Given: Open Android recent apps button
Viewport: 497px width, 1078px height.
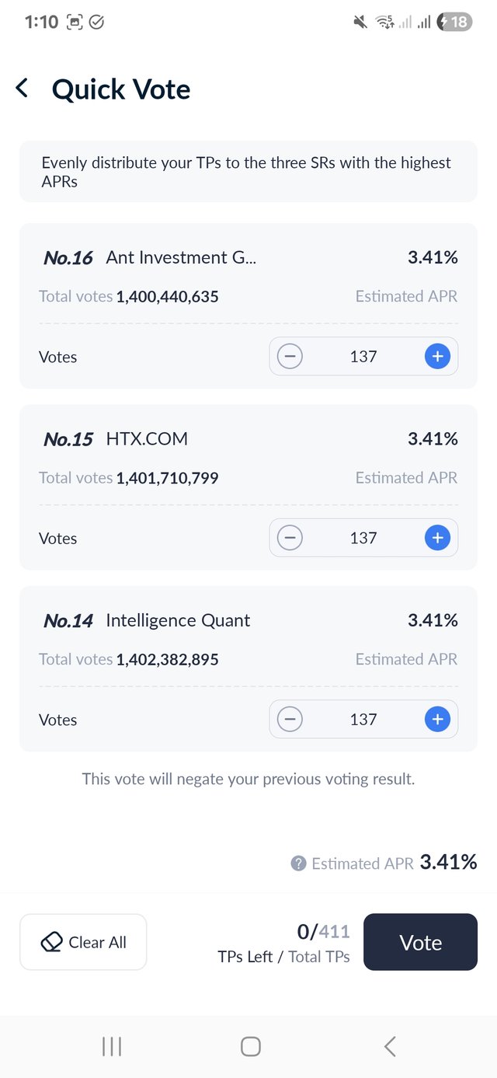Looking at the screenshot, I should tap(112, 1046).
